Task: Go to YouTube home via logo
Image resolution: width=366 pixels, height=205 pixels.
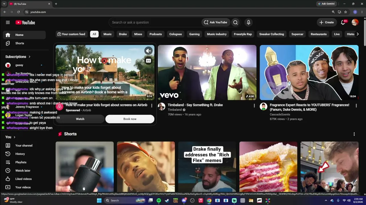Action: coord(25,22)
